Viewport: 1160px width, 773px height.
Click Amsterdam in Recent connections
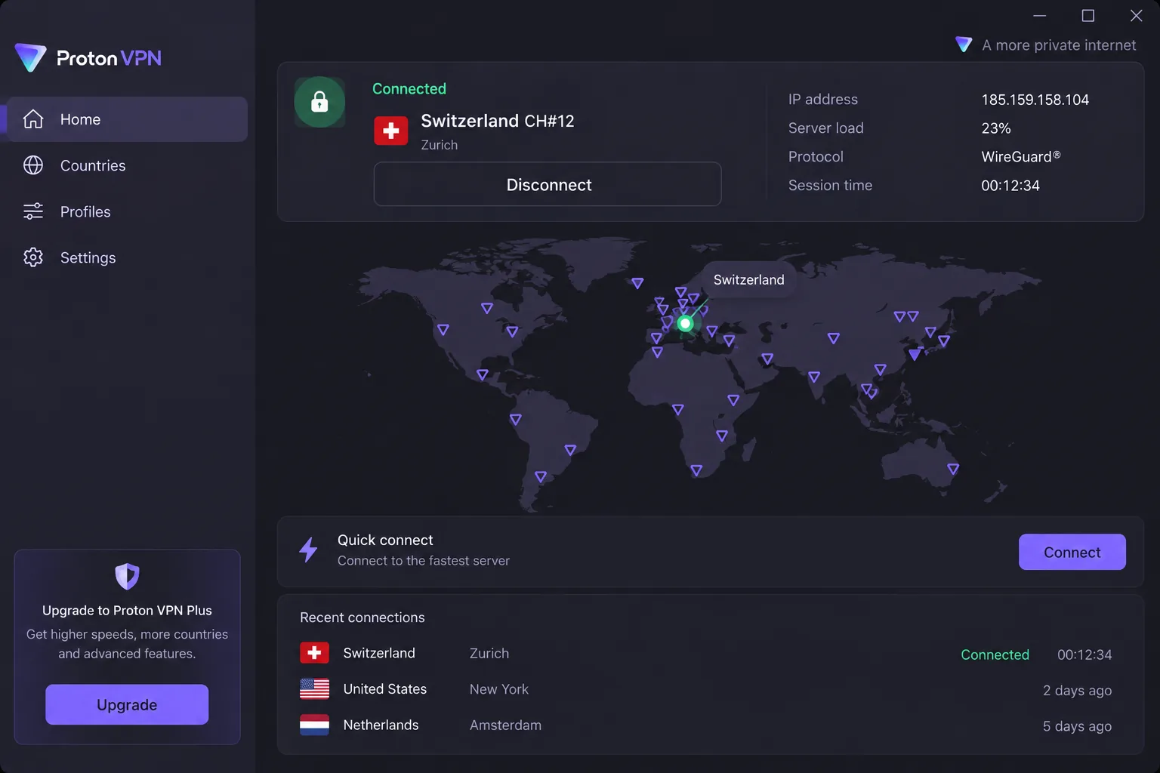(505, 725)
